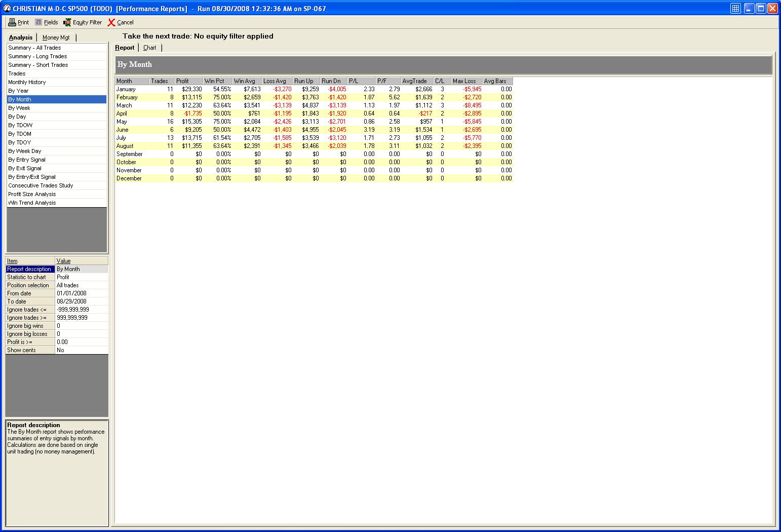Select Summary - Short Trades report
Viewport: 781px width, 532px height.
(x=57, y=65)
